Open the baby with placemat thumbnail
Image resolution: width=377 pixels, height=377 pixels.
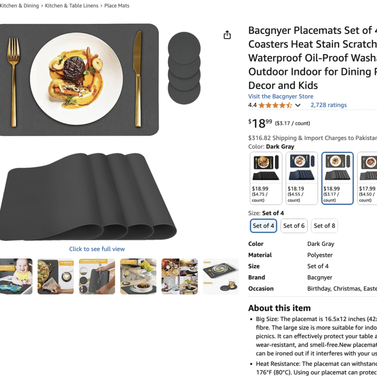(x=16, y=277)
